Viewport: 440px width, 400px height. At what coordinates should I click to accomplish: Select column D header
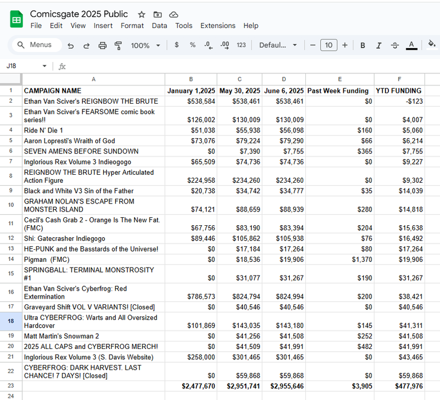(284, 79)
